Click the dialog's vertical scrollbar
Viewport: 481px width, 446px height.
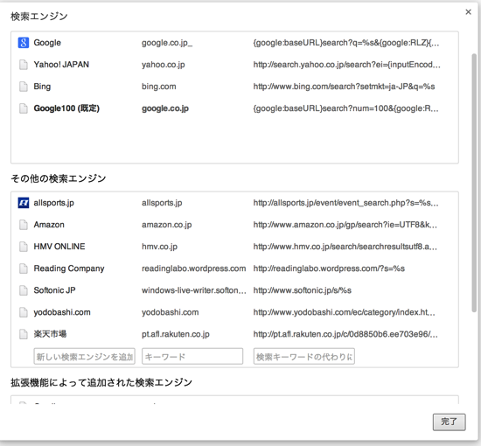coord(474,183)
